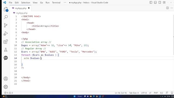This screenshot has height=98, width=174.
Task: Open the Accounts menu icon
Action: tap(6, 79)
